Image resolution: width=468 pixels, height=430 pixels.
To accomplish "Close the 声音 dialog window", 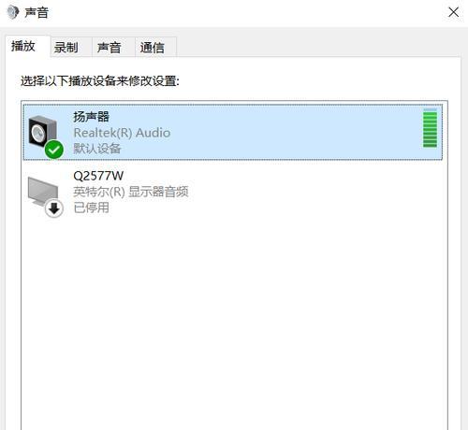I will pos(453,12).
